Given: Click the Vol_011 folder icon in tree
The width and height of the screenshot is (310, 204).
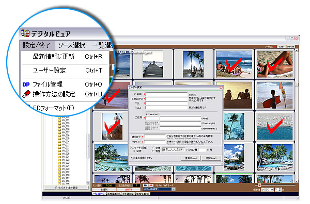Looking at the screenshot, I should (59, 120).
